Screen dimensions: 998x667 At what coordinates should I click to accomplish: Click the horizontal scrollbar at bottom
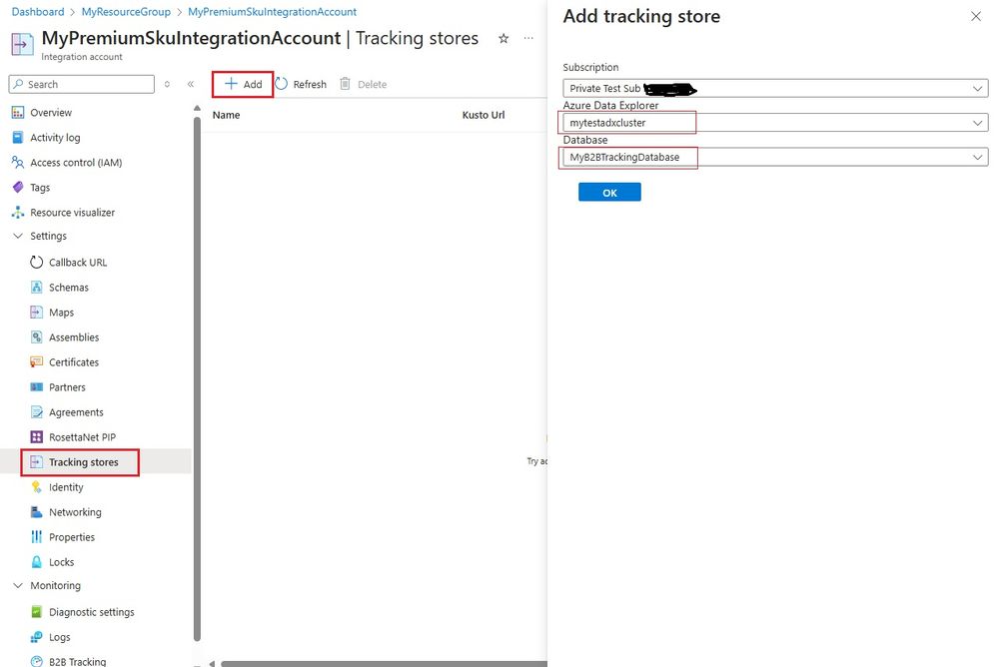(384, 664)
